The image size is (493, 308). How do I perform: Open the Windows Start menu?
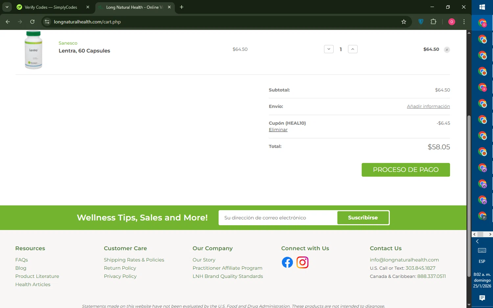point(482,7)
